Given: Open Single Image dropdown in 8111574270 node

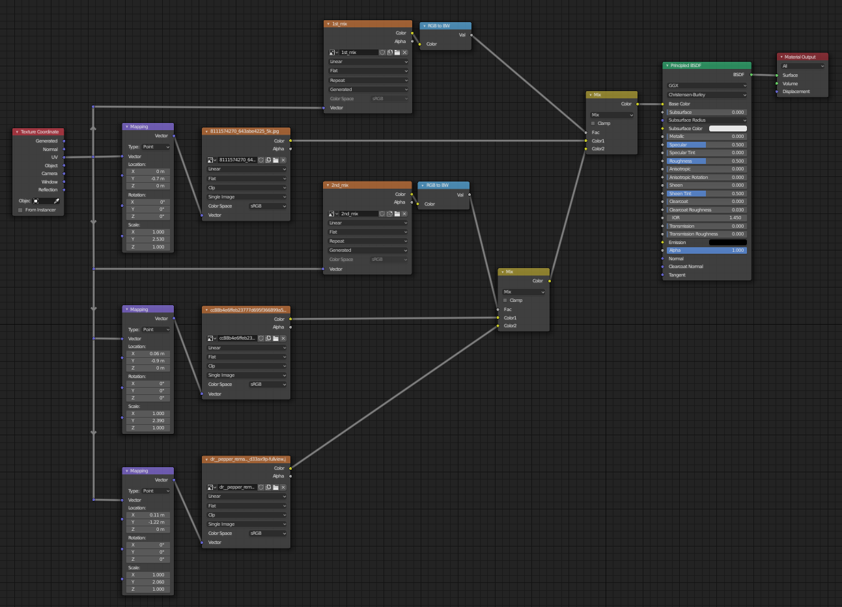Looking at the screenshot, I should click(247, 196).
